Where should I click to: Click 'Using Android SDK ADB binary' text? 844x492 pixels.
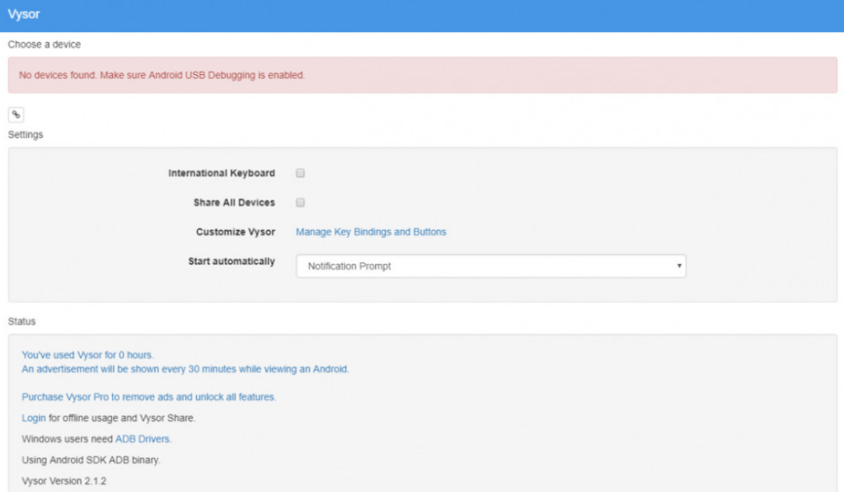point(91,460)
